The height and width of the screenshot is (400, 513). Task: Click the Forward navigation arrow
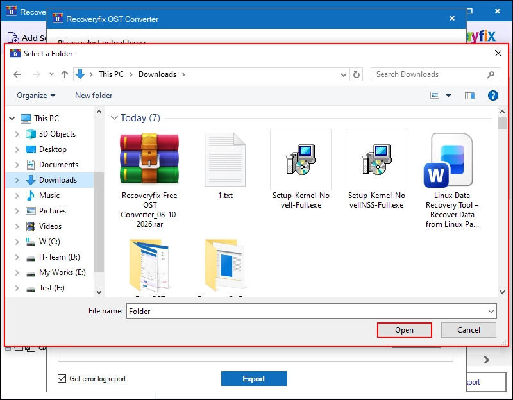[37, 74]
